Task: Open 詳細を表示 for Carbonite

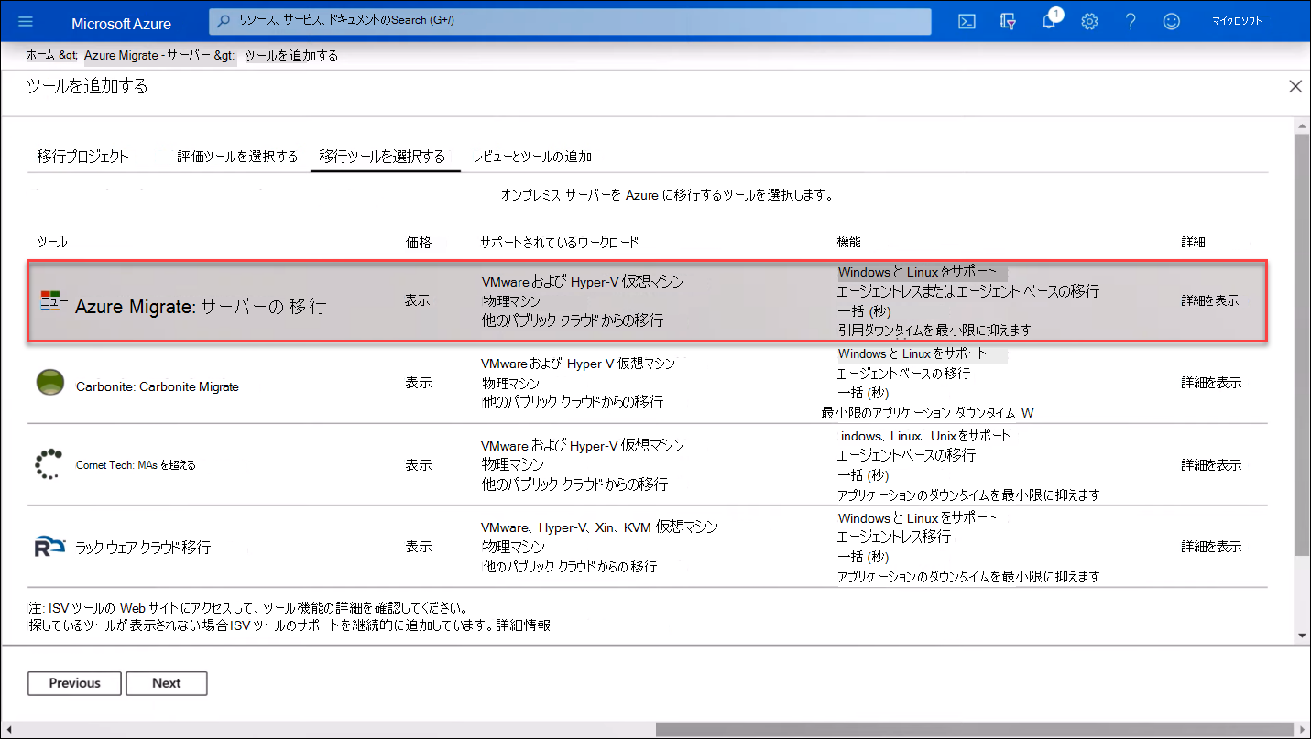Action: tap(1211, 383)
